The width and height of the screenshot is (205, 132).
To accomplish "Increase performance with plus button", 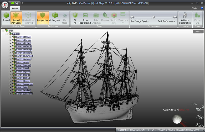I will 175,17.
